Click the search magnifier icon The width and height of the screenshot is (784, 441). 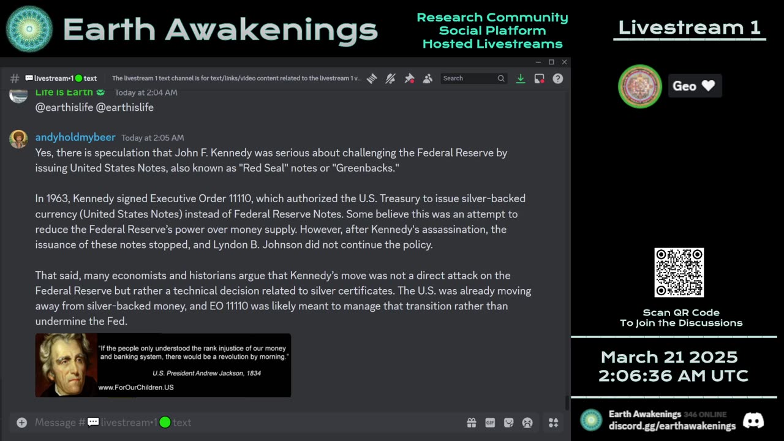pyautogui.click(x=501, y=78)
